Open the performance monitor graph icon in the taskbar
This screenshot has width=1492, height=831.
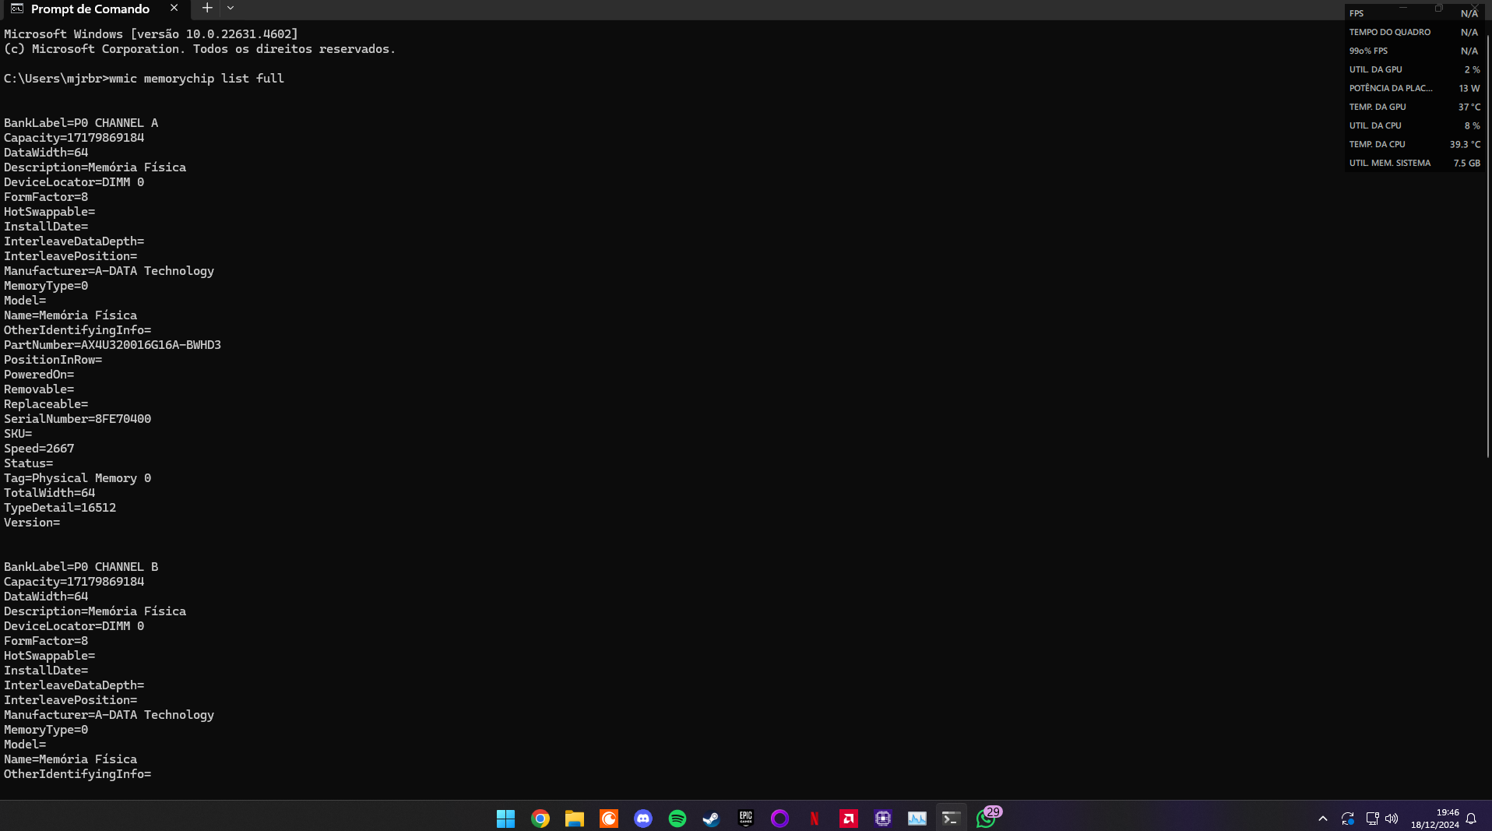tap(917, 819)
